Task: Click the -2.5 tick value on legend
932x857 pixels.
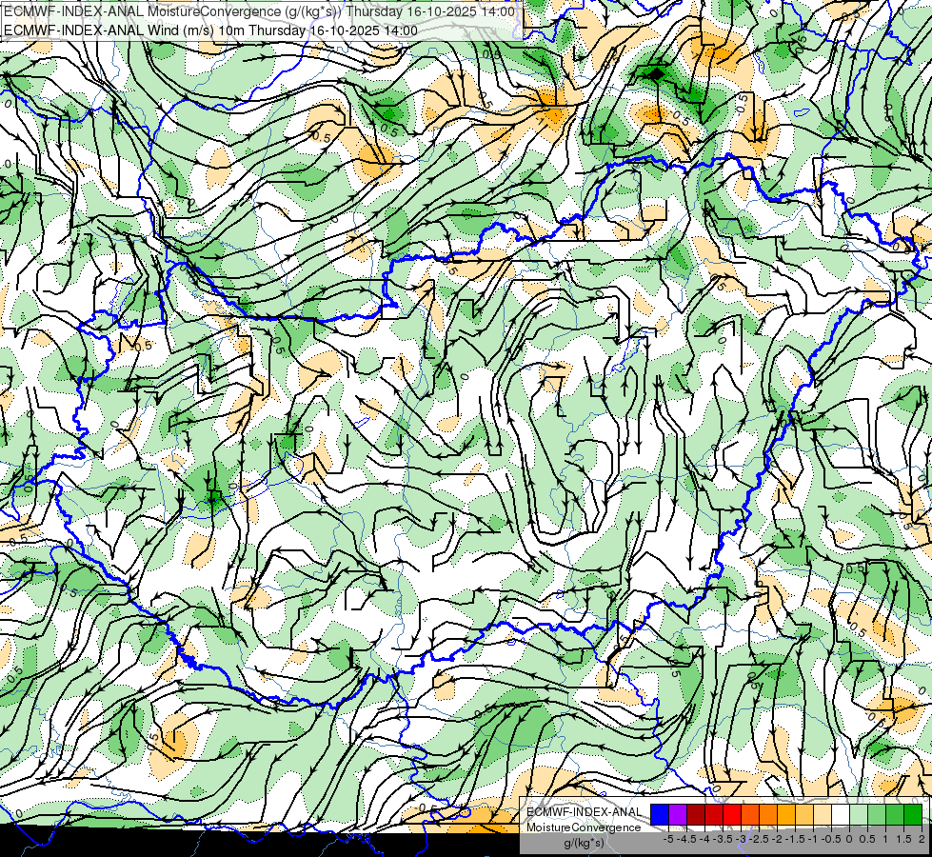Action: tap(759, 839)
